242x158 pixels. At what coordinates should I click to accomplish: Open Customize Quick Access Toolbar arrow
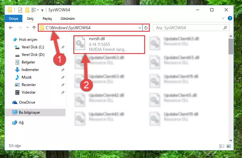42,10
